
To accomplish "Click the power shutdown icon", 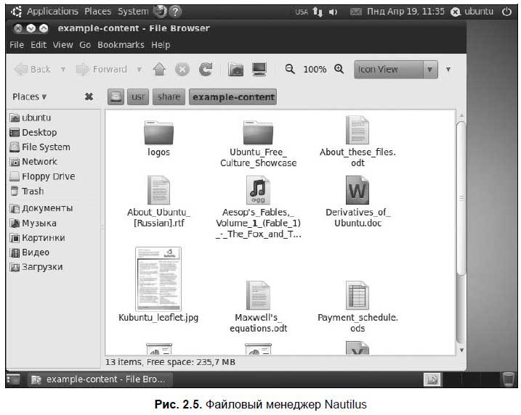I will pyautogui.click(x=506, y=12).
